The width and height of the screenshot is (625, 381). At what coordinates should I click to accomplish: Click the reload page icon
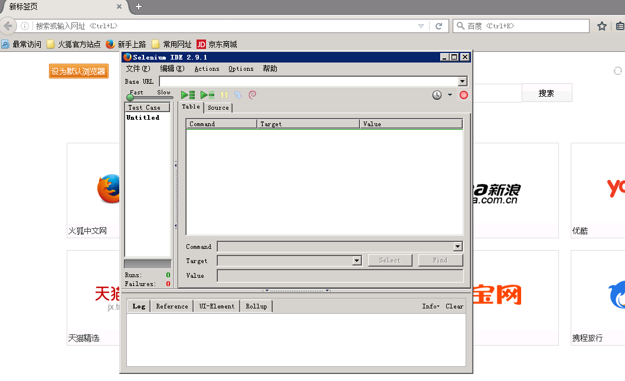click(x=439, y=26)
